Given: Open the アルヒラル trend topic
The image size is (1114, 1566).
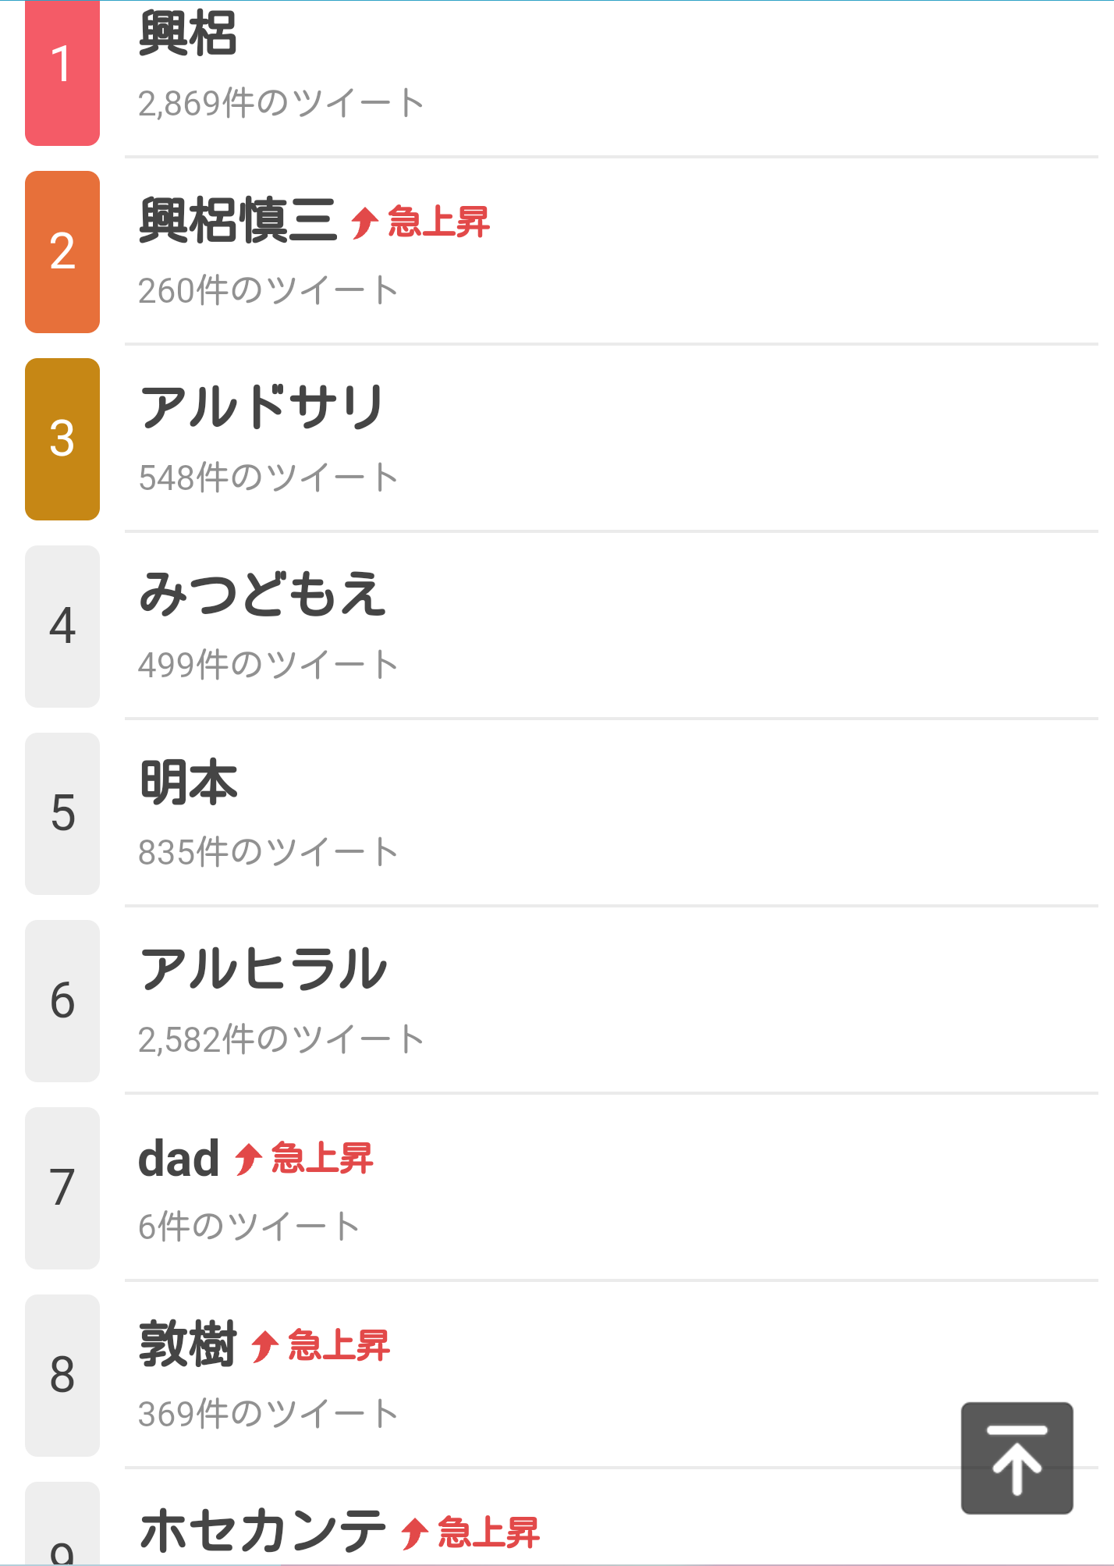Looking at the screenshot, I should point(264,970).
